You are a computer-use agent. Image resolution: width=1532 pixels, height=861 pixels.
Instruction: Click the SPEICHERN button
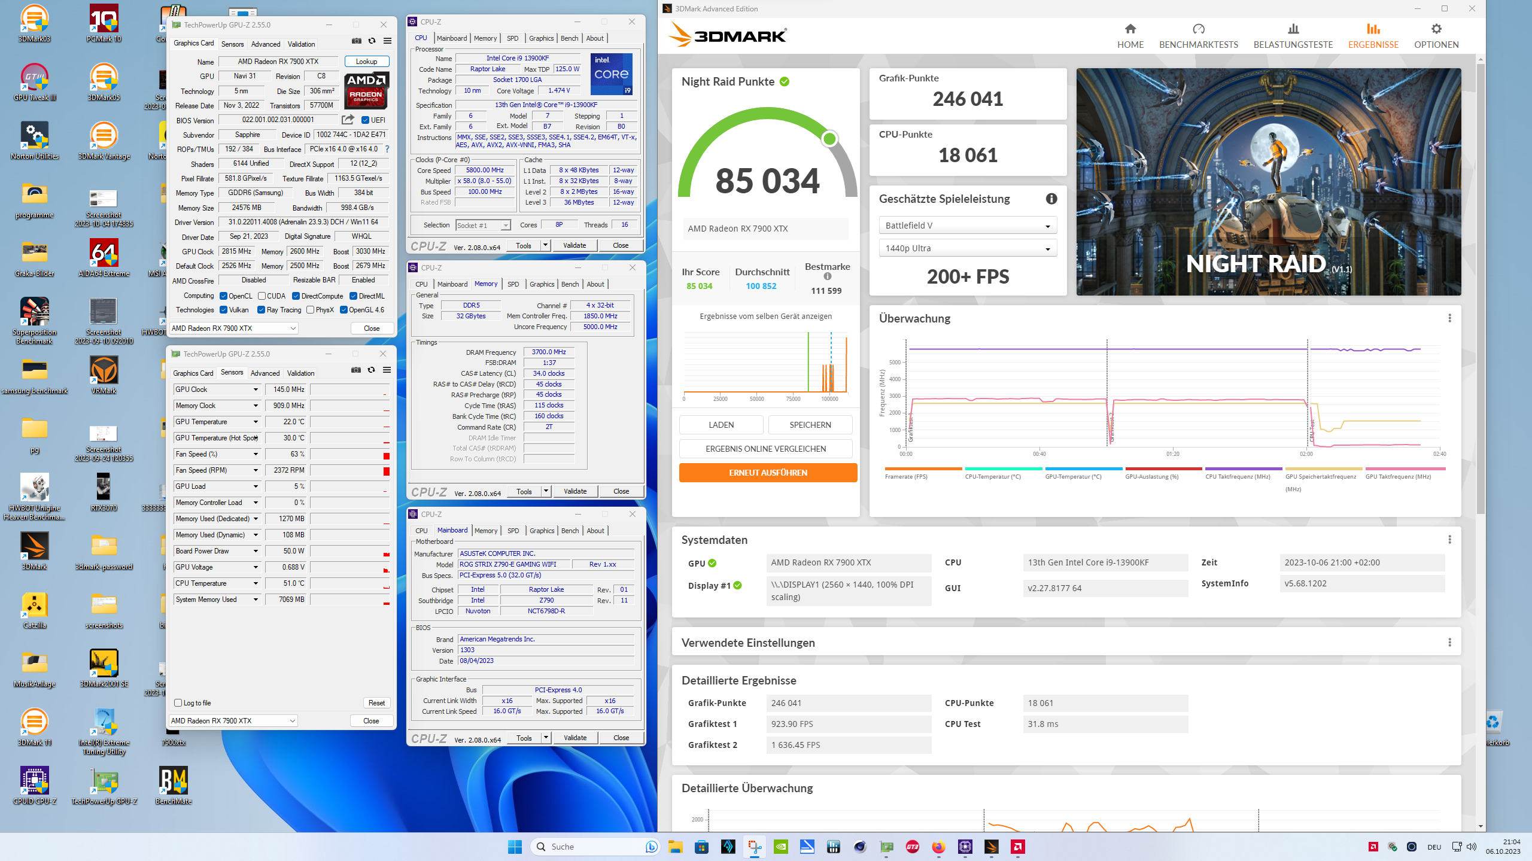click(810, 425)
